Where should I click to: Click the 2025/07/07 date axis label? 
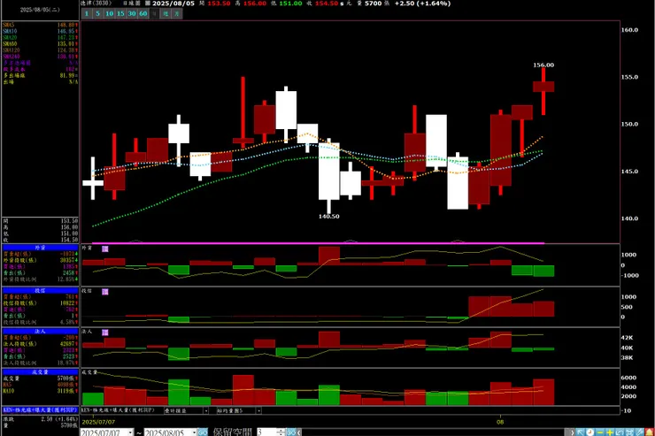pos(98,422)
